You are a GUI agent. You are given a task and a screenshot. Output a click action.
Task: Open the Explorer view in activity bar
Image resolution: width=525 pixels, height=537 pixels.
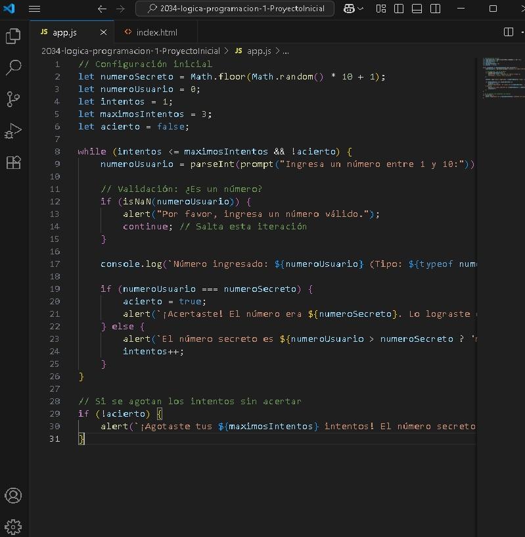13,36
